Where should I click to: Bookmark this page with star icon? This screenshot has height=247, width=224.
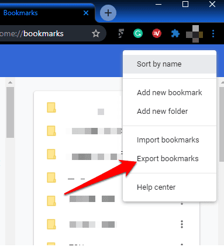pos(96,34)
